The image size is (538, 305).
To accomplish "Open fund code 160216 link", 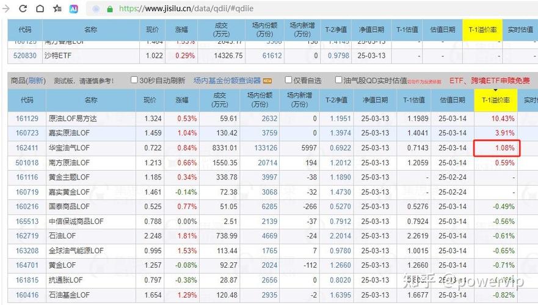I will (27, 207).
